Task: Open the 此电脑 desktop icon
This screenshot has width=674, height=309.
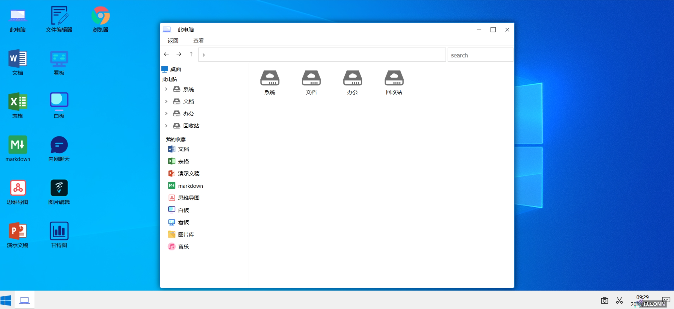Action: click(18, 20)
